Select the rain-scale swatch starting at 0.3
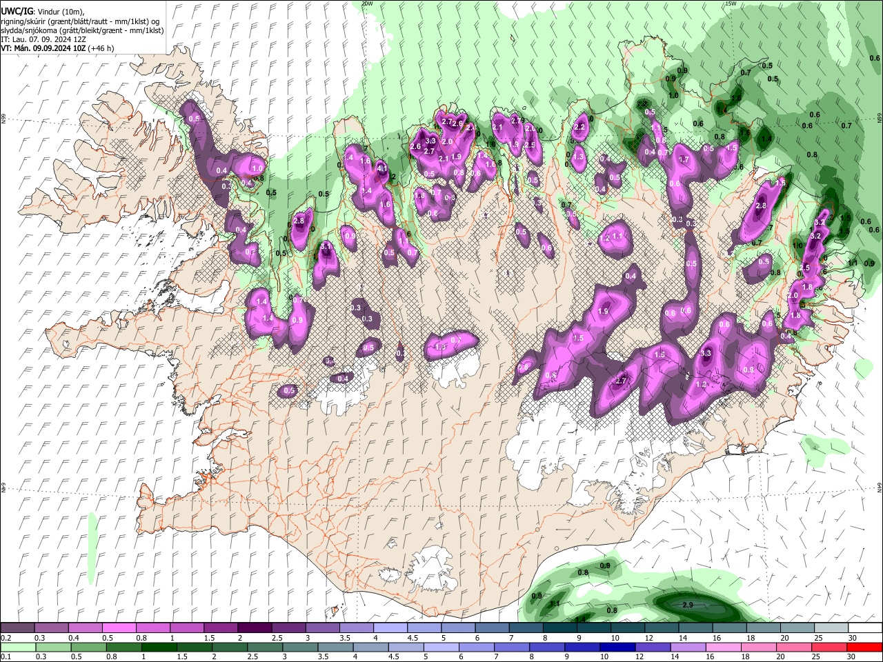The width and height of the screenshot is (883, 662). tap(53, 647)
